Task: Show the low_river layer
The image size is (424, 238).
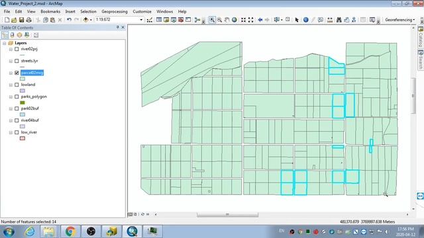Action: coord(17,132)
